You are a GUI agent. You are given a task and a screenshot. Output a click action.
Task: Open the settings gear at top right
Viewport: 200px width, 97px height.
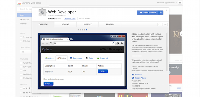180,3
